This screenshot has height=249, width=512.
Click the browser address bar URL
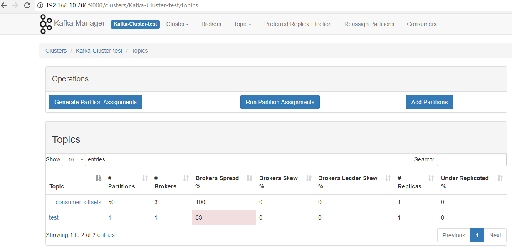coord(122,5)
